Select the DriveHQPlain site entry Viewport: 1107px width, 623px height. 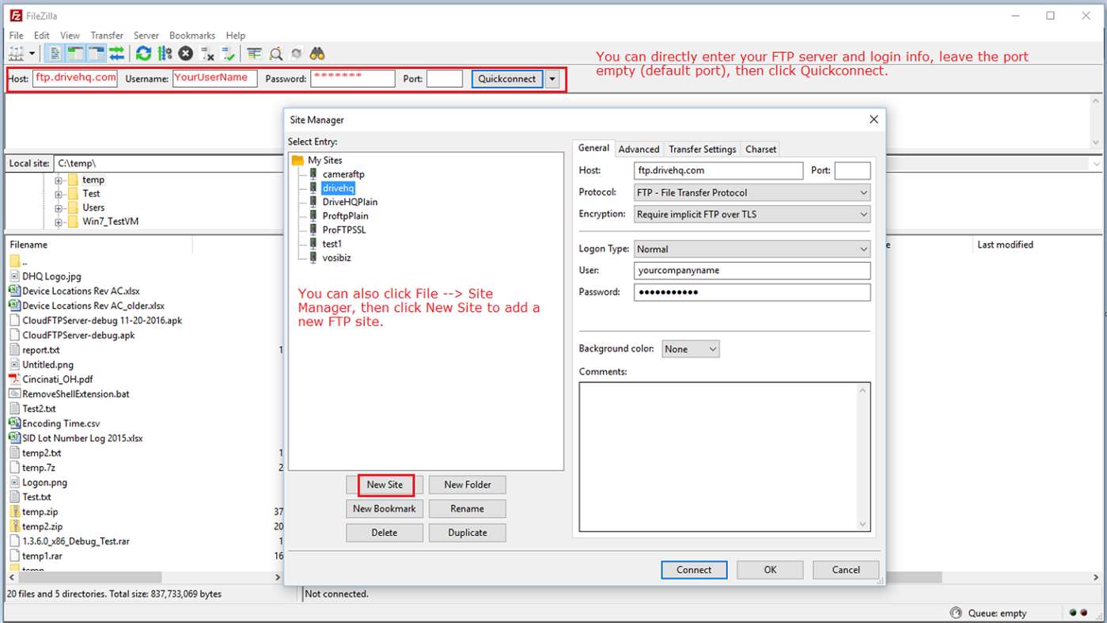[350, 202]
